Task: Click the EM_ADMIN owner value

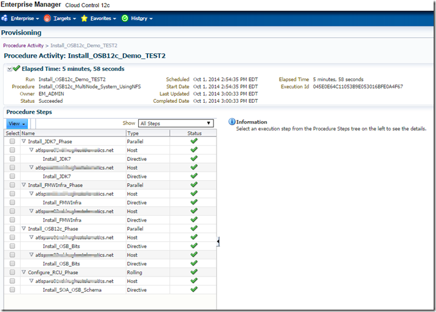Action: pyautogui.click(x=51, y=94)
